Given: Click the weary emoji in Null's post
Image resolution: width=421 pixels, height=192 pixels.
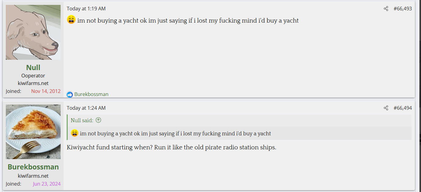Looking at the screenshot, I should point(71,20).
